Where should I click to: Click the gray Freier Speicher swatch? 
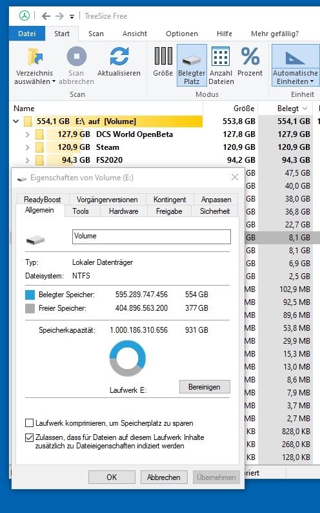tap(30, 309)
